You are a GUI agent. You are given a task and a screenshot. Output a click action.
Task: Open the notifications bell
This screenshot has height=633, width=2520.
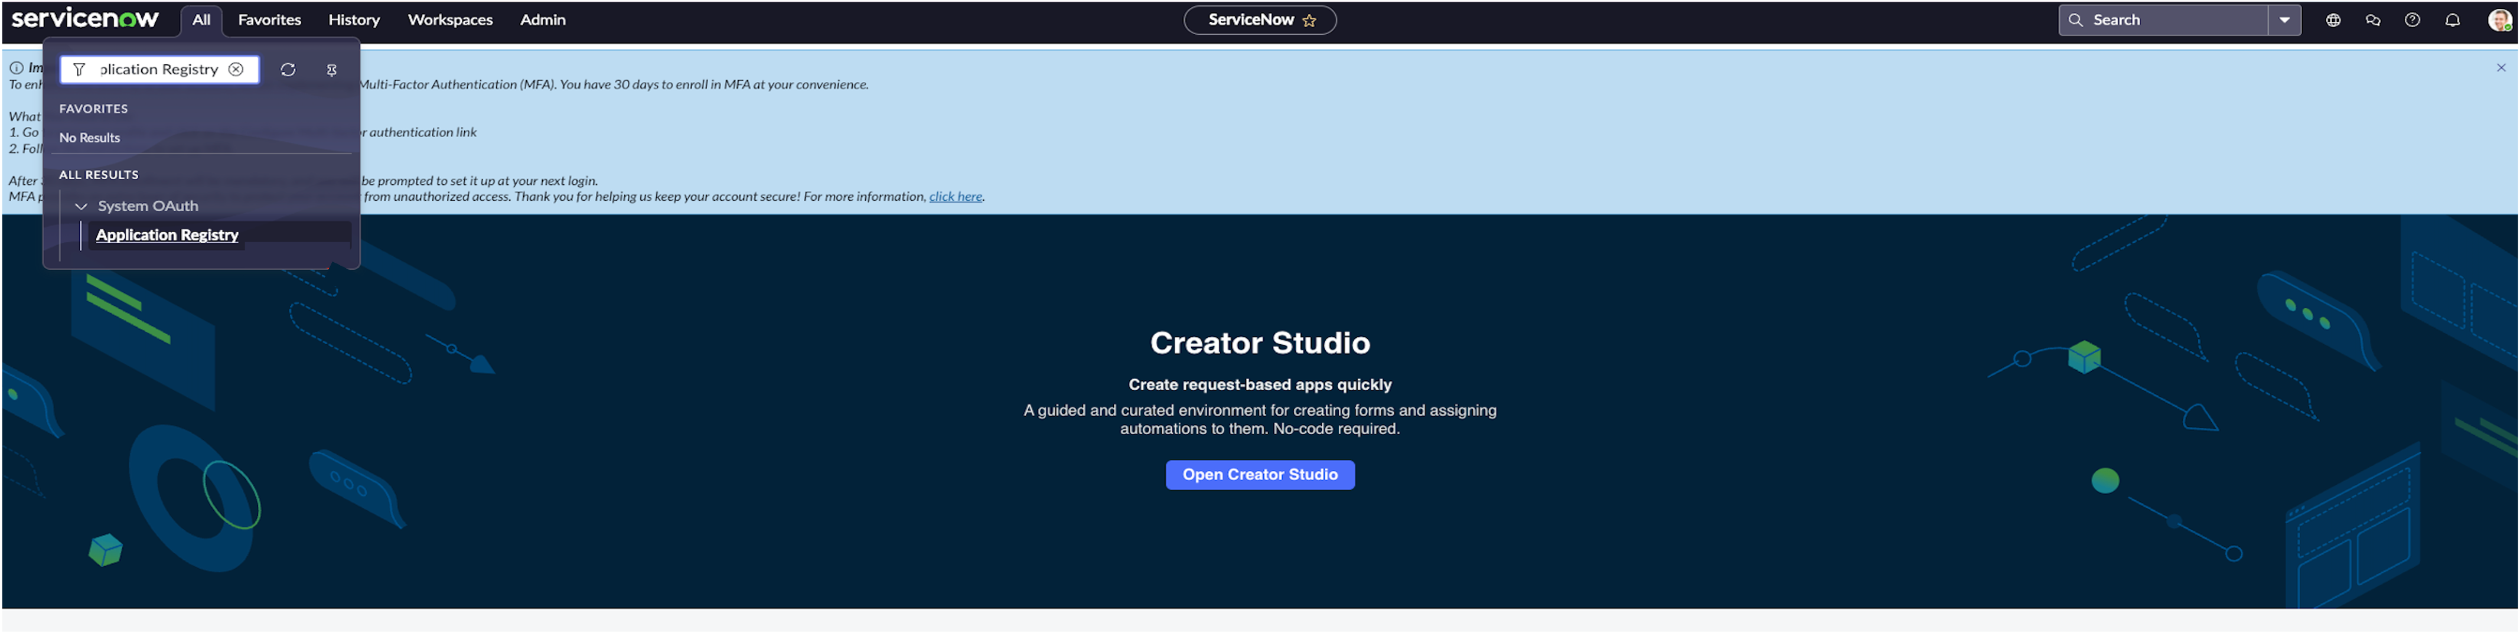[2453, 19]
